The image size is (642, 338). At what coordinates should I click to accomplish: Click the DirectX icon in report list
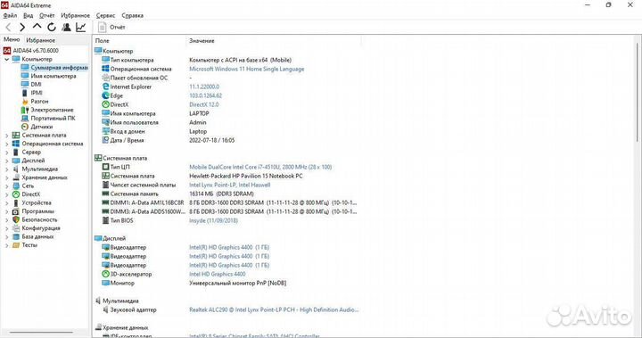tap(105, 104)
